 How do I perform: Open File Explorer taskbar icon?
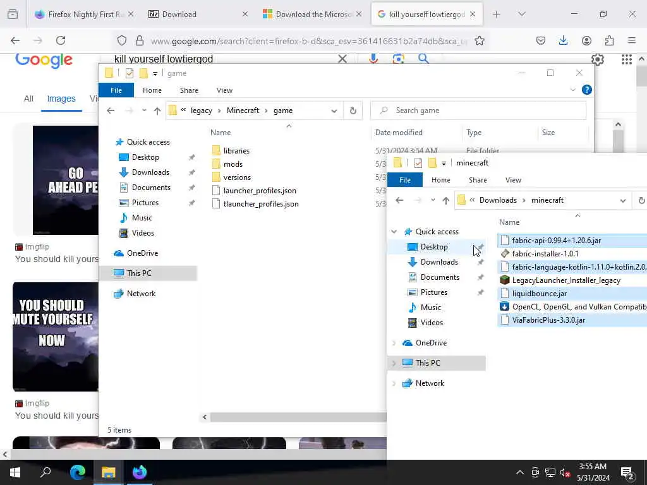[x=109, y=472]
